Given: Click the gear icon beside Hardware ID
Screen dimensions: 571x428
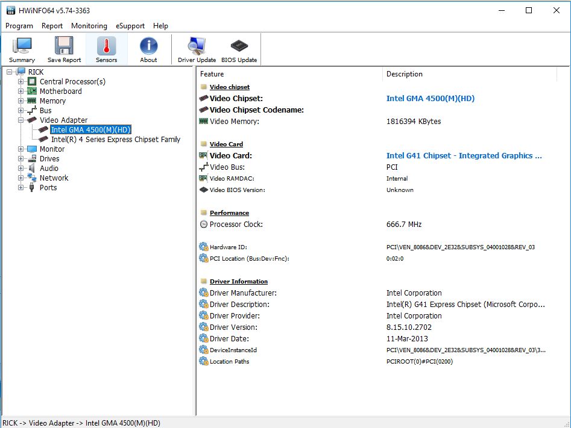Looking at the screenshot, I should tap(204, 247).
